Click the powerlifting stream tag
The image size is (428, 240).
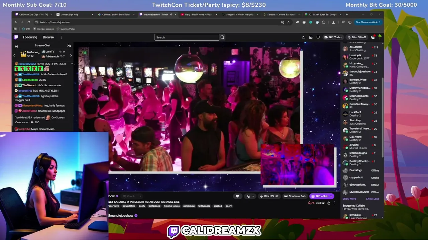[x=129, y=206]
